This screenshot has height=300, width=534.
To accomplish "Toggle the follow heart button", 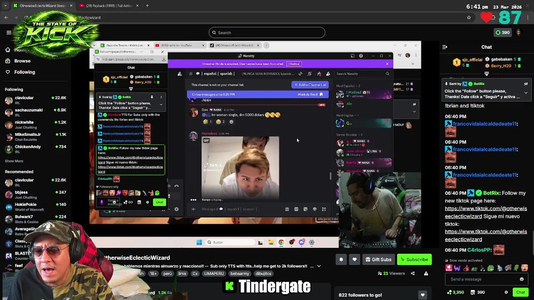I will pos(355,260).
